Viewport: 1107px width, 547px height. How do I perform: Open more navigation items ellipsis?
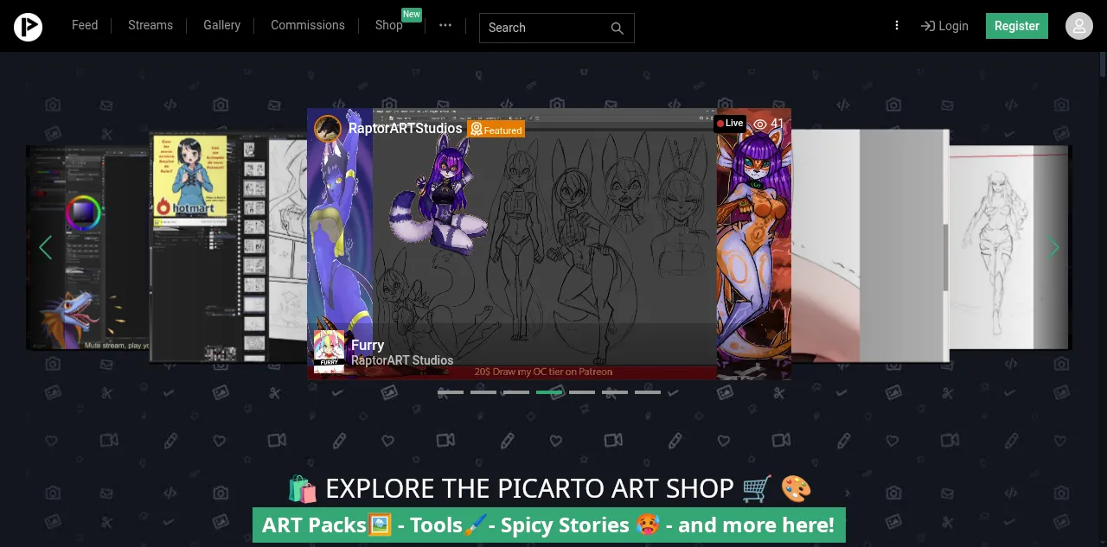(445, 25)
